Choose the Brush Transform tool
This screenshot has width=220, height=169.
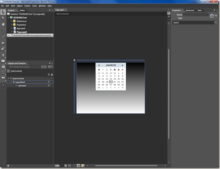click(3, 49)
